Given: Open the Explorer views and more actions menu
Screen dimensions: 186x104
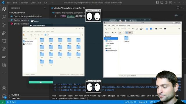Looking at the screenshot, I should point(45,8).
